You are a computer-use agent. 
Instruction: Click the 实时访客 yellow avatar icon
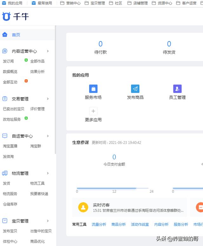pos(83,207)
